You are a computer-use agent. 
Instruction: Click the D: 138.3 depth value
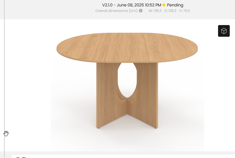tap(170, 11)
